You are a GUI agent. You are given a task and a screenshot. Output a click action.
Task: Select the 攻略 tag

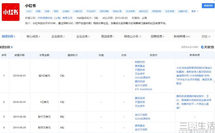point(47,11)
